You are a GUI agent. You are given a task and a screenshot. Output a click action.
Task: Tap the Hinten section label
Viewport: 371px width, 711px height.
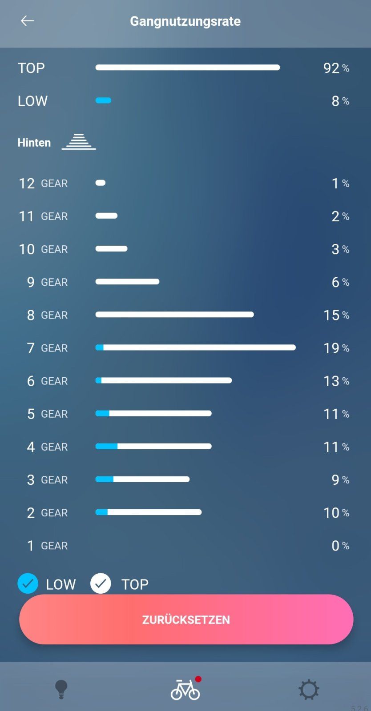tap(34, 142)
